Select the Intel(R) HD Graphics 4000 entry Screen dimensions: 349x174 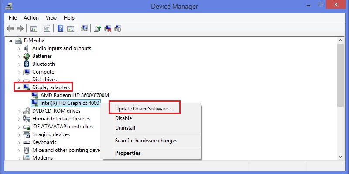[x=70, y=103]
